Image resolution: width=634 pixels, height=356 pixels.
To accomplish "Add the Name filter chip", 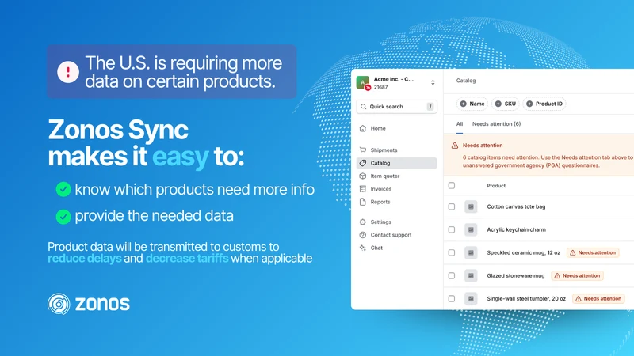I will pos(472,104).
